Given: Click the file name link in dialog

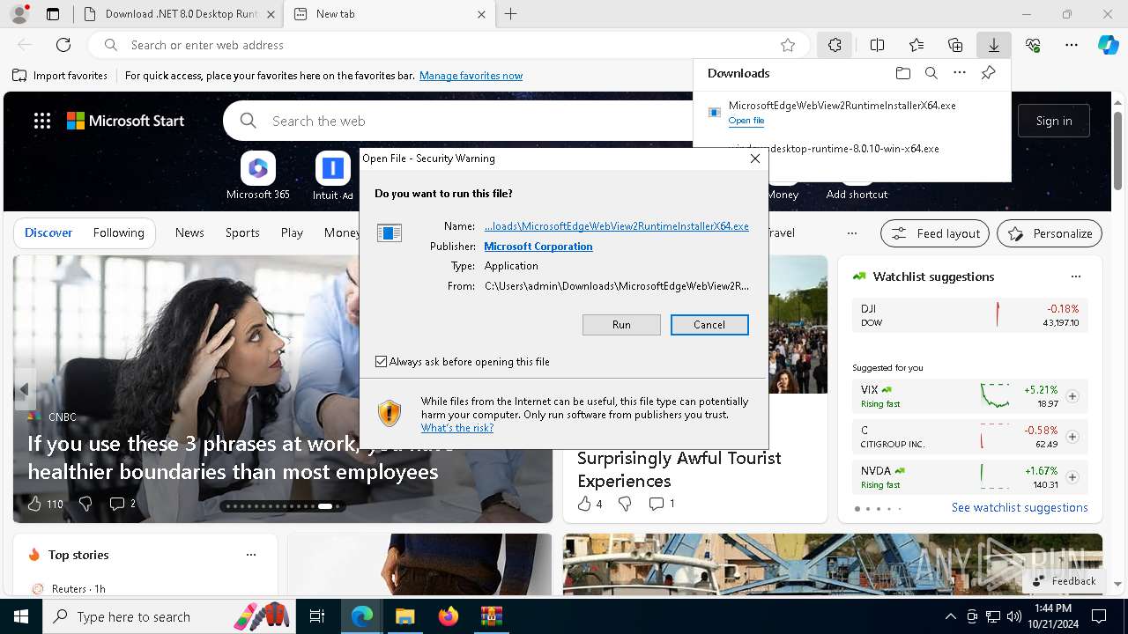Looking at the screenshot, I should [617, 226].
